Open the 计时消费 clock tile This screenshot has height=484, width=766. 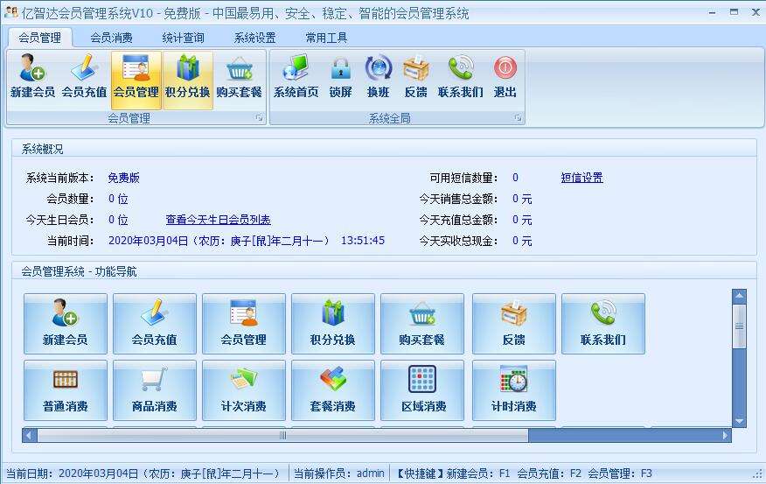514,390
